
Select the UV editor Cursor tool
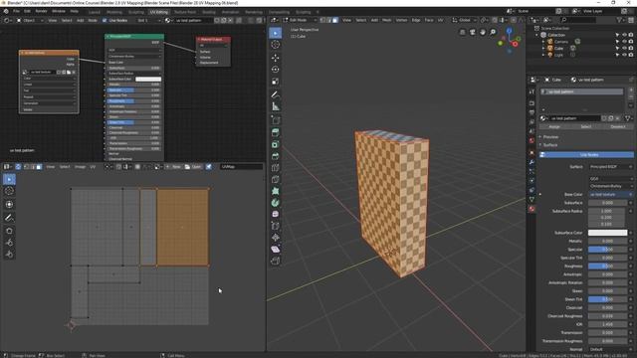pos(9,191)
